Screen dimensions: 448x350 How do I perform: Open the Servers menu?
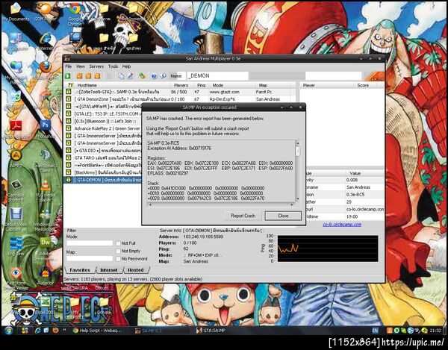coord(96,66)
